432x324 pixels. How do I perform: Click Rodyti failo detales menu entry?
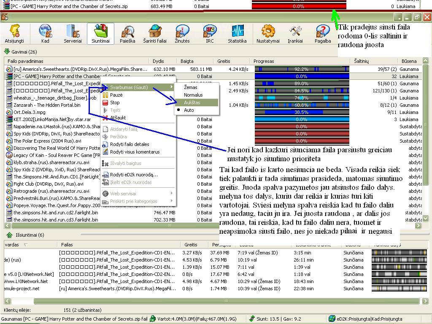[x=130, y=144]
